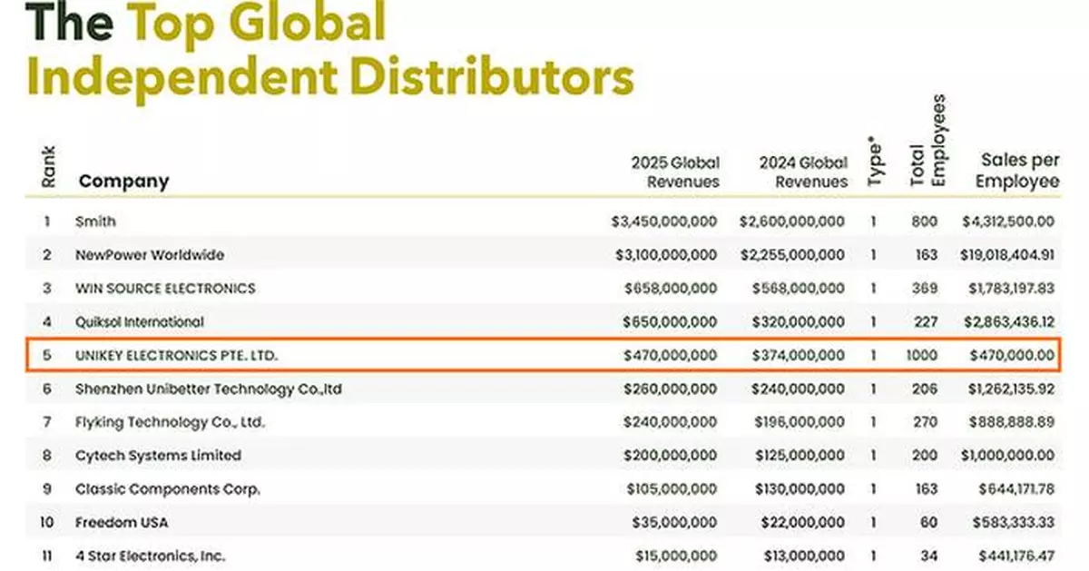Click the $568,000,000 revenue cell
Image resolution: width=1089 pixels, height=571 pixels.
(x=799, y=289)
